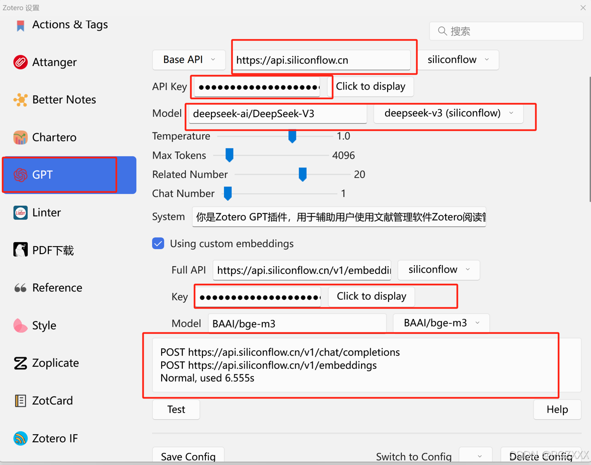Click the Better Notes icon
591x465 pixels.
tap(20, 100)
